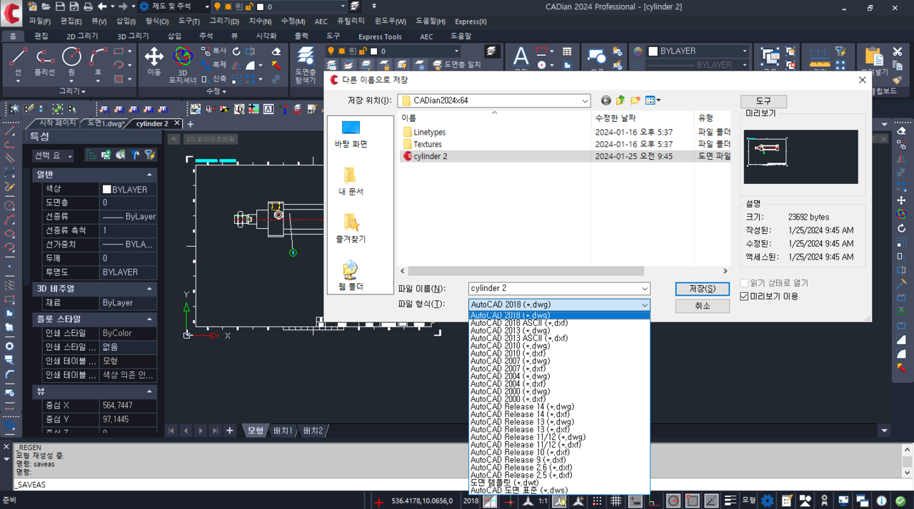The height and width of the screenshot is (509, 914).
Task: Open the 파일(F) menu
Action: point(39,21)
